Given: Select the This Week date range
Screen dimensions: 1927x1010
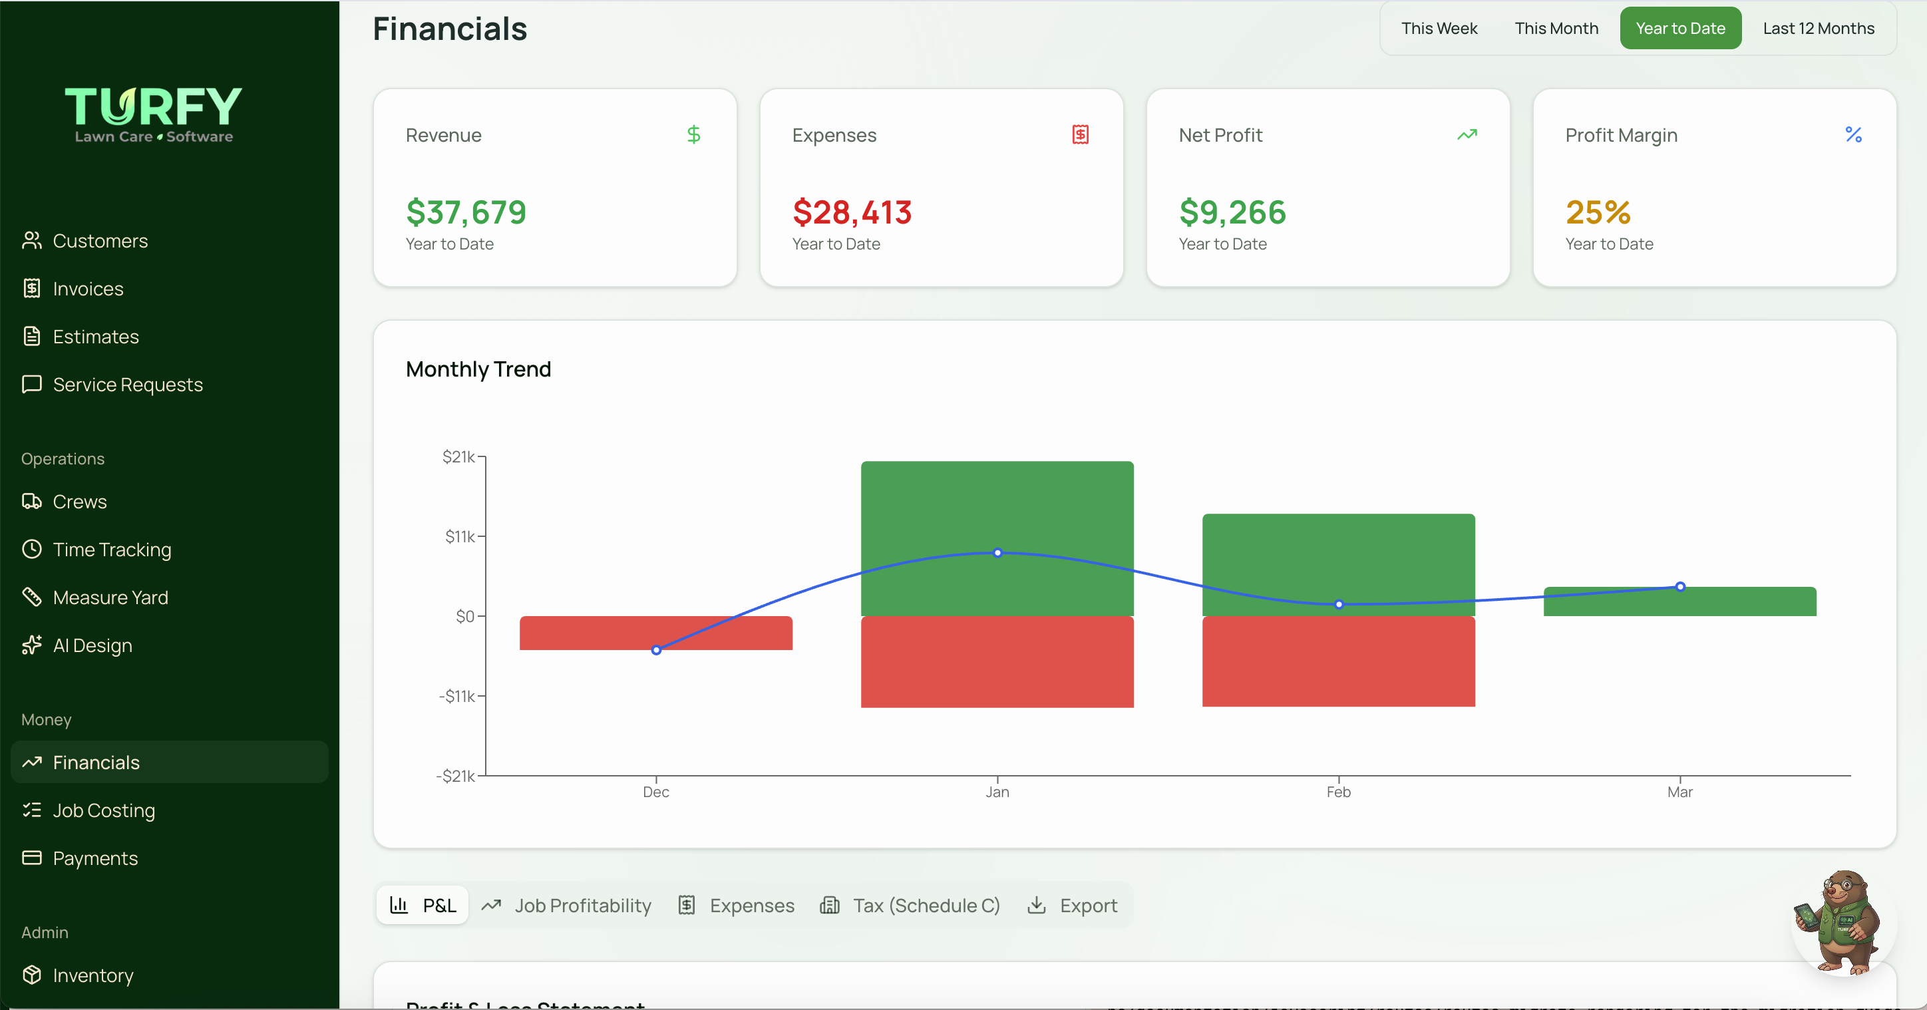Looking at the screenshot, I should (1439, 29).
